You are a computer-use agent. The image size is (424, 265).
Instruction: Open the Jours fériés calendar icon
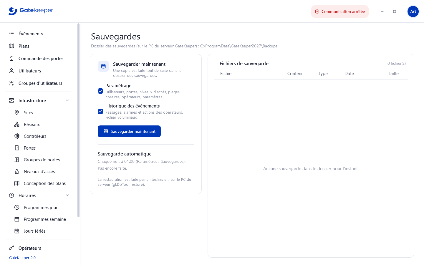17,231
